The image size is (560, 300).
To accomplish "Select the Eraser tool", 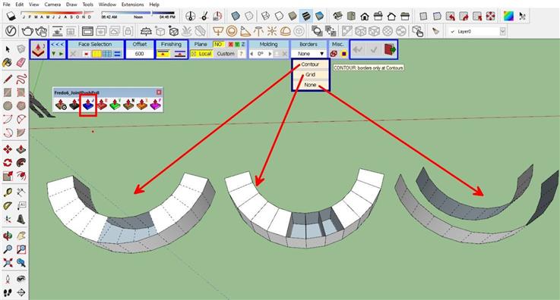I will point(21,63).
